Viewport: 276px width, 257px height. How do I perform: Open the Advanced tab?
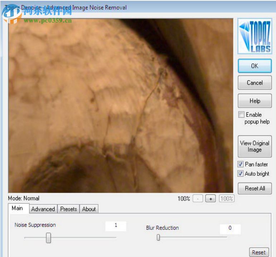point(43,209)
